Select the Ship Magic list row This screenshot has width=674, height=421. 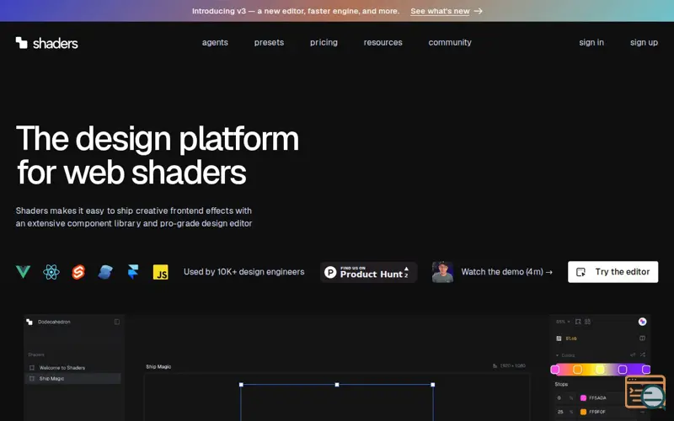[x=72, y=378]
